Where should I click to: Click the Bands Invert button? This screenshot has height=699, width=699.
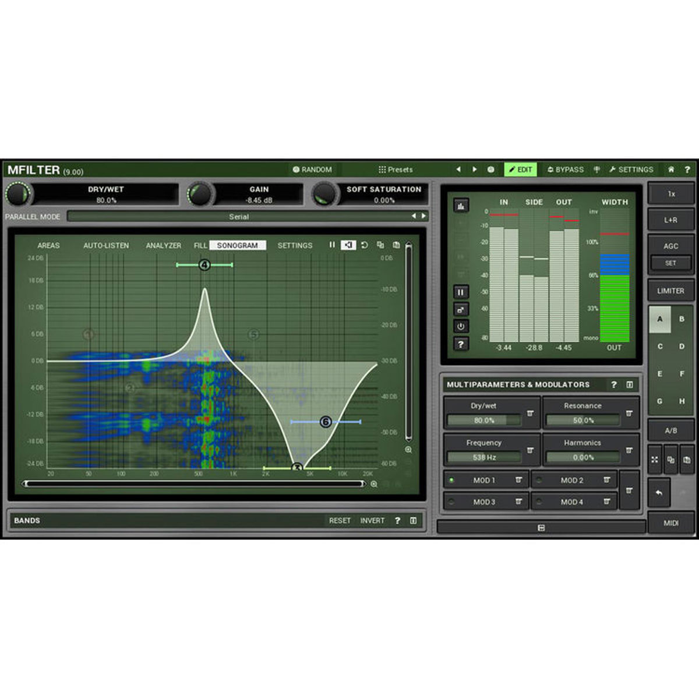[x=372, y=520]
